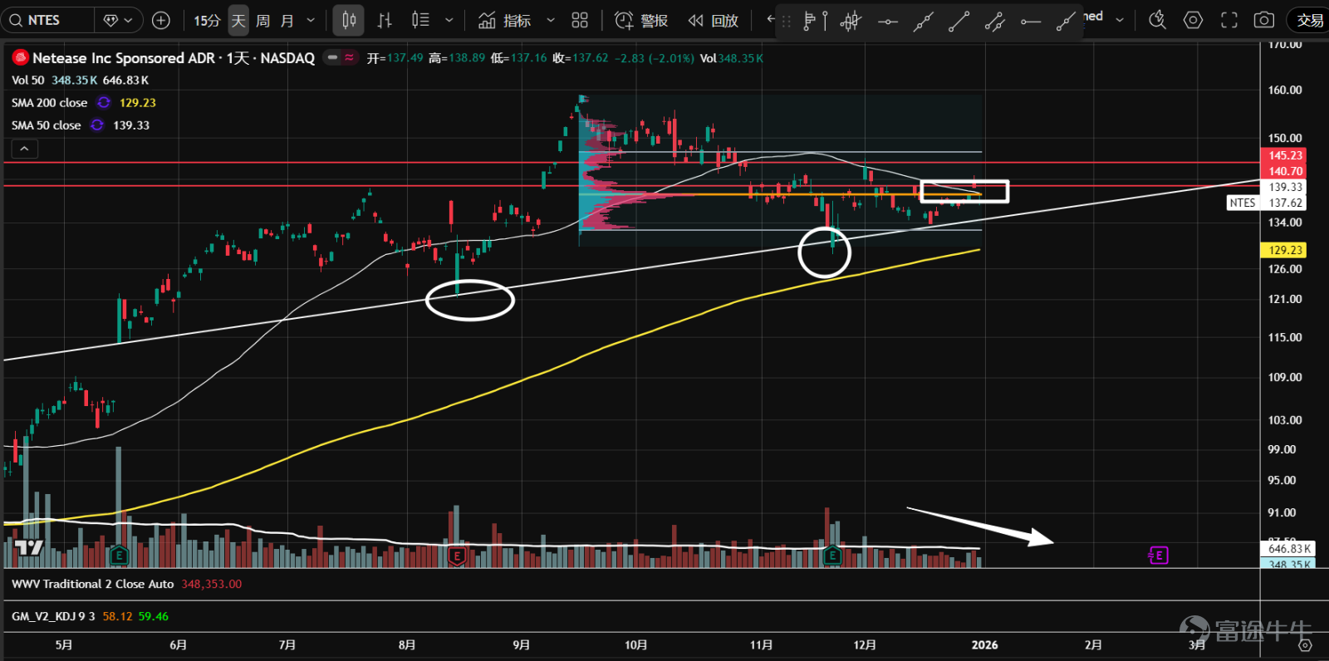Expand the time interval dropdown arrow
The height and width of the screenshot is (661, 1329).
[x=311, y=20]
